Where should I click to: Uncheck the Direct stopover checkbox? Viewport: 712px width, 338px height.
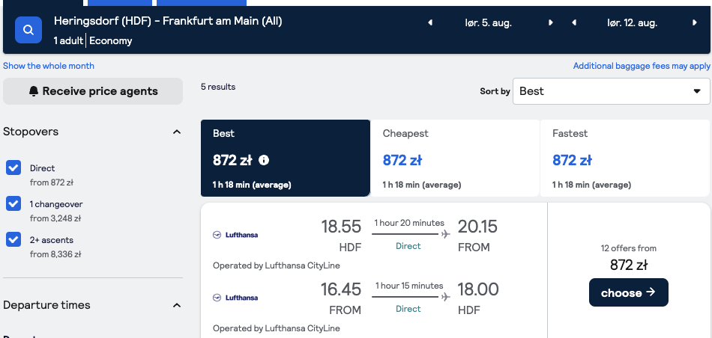13,168
